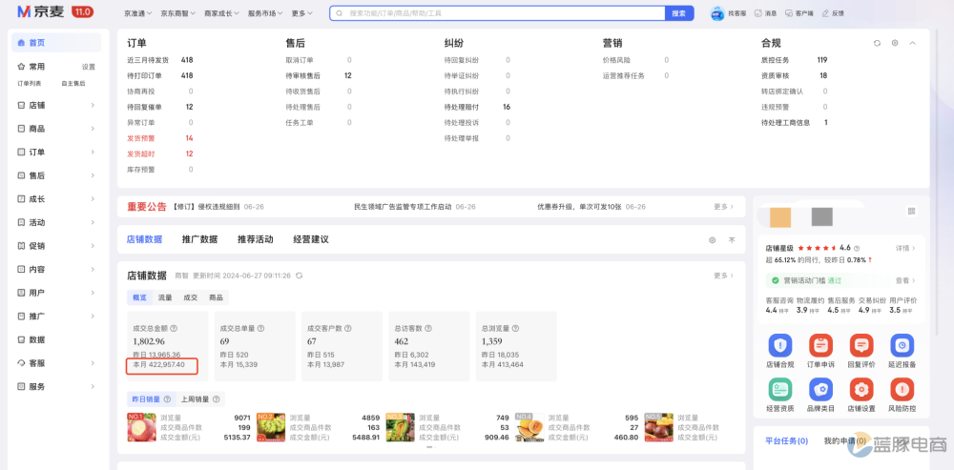Expand 商家成长 top menu
This screenshot has height=470, width=954.
pyautogui.click(x=222, y=13)
